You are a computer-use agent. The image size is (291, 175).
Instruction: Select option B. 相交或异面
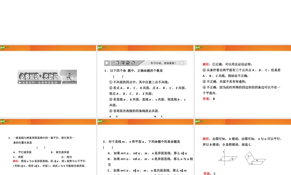pos(60,152)
